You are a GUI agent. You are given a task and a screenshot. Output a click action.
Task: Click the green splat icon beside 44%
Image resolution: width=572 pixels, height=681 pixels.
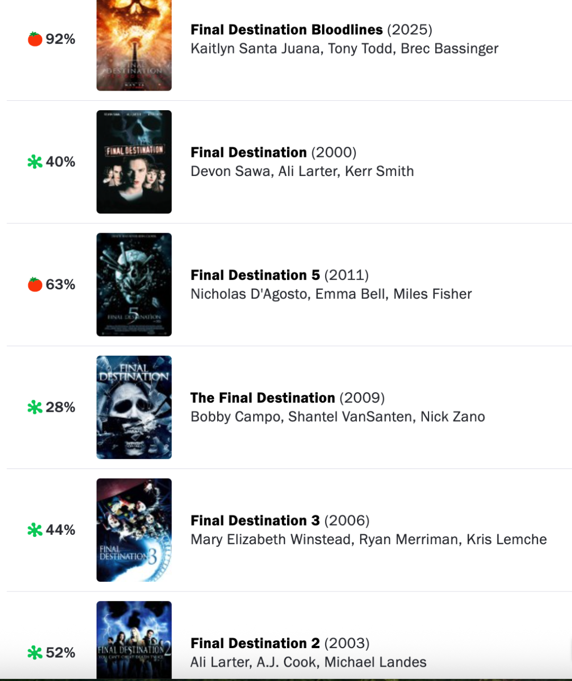point(35,530)
